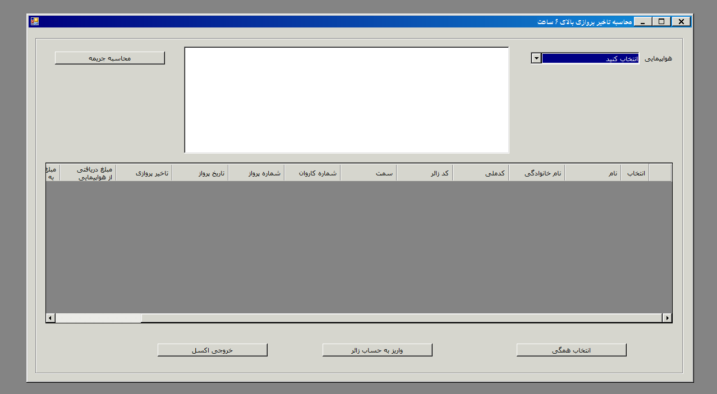
Task: Sort by the نام column header
Action: (592, 173)
